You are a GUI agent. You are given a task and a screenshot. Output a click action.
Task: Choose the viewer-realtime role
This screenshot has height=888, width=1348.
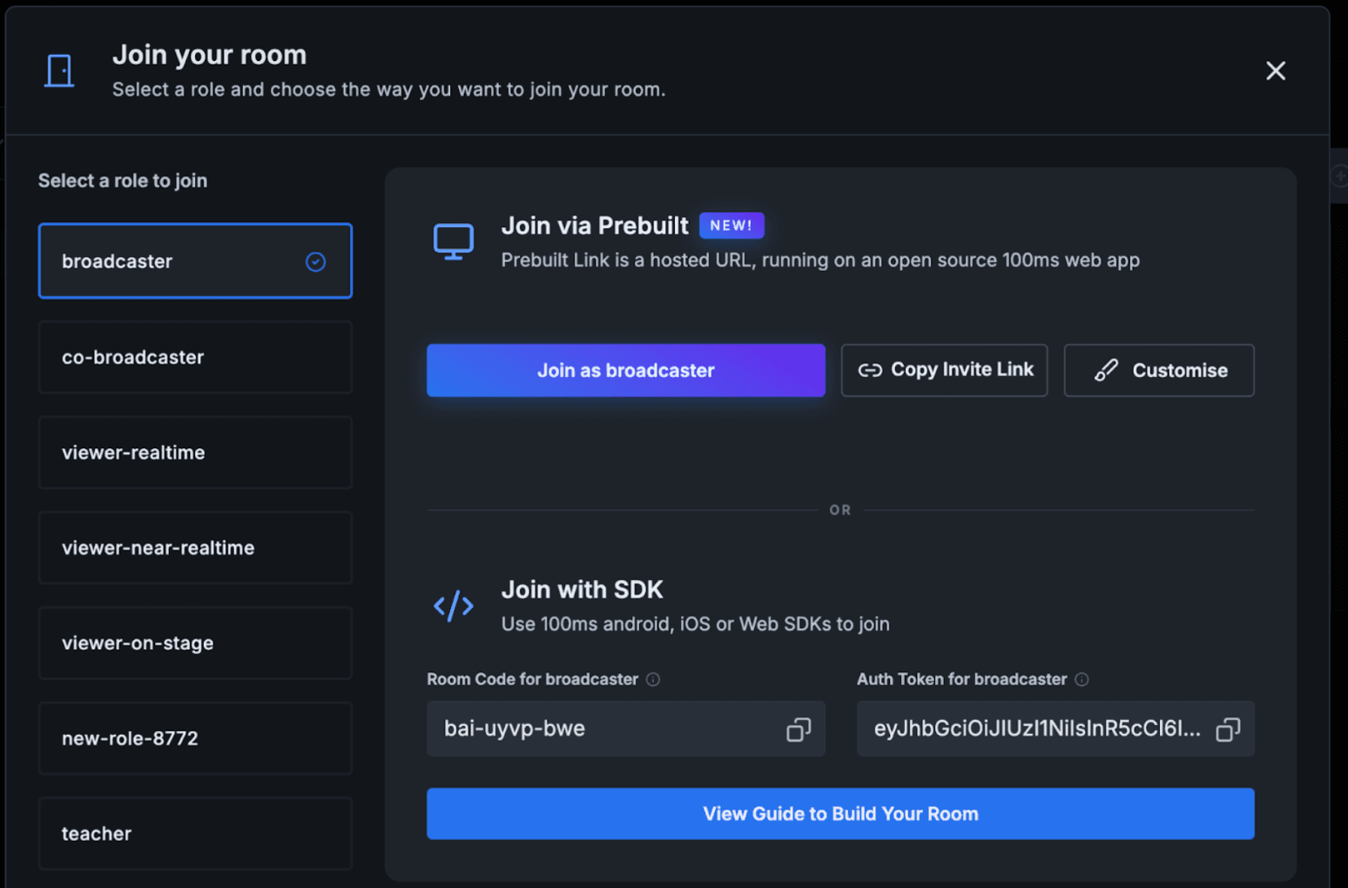(x=195, y=453)
